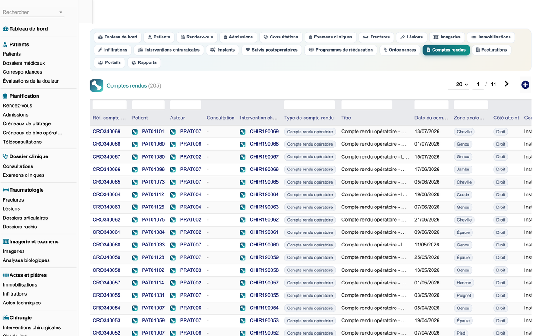543x336 pixels.
Task: Open report CRO340064
Action: (x=107, y=194)
